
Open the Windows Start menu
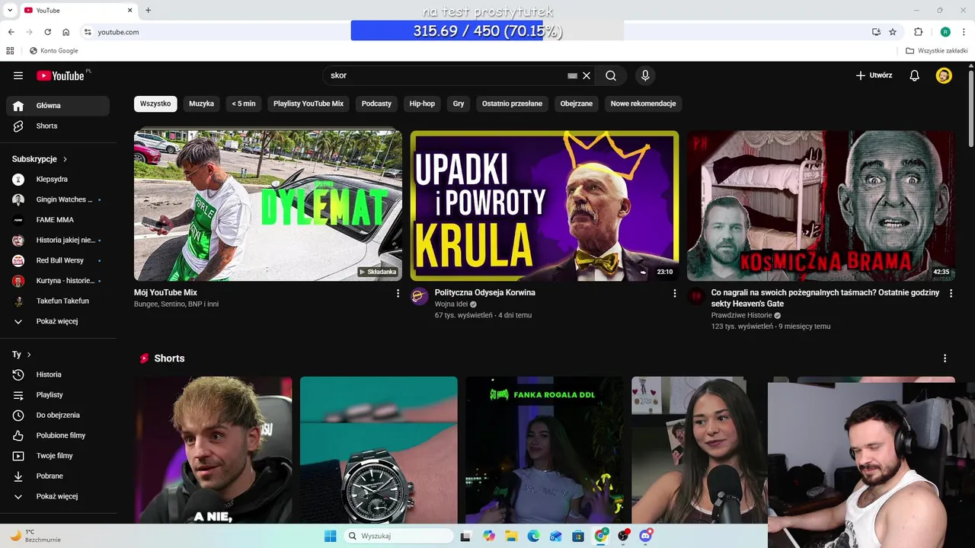tap(331, 536)
